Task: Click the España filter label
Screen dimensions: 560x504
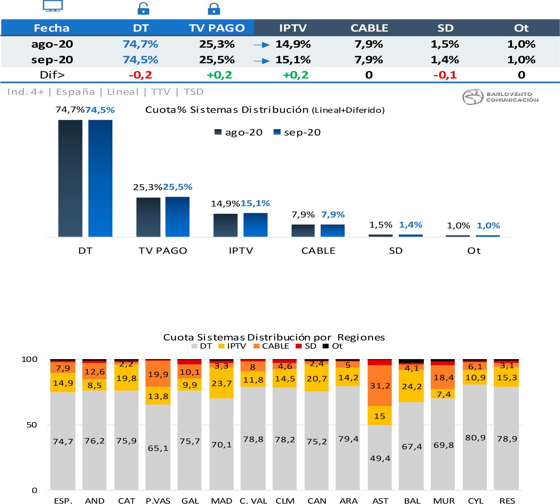Action: pyautogui.click(x=75, y=92)
